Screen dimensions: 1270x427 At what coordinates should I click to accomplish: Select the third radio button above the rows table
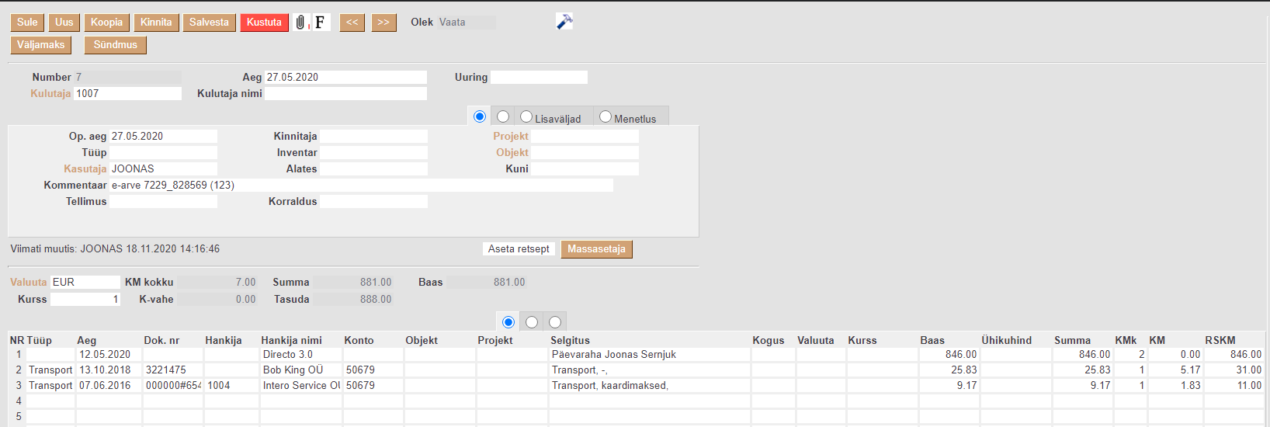pyautogui.click(x=555, y=322)
